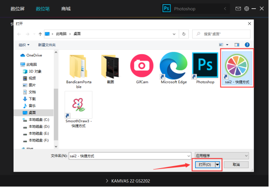Screen dimensions: 269x187
Task: Go back with the left arrow
Action: pos(19,34)
